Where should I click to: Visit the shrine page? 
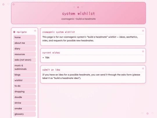click(x=24, y=103)
